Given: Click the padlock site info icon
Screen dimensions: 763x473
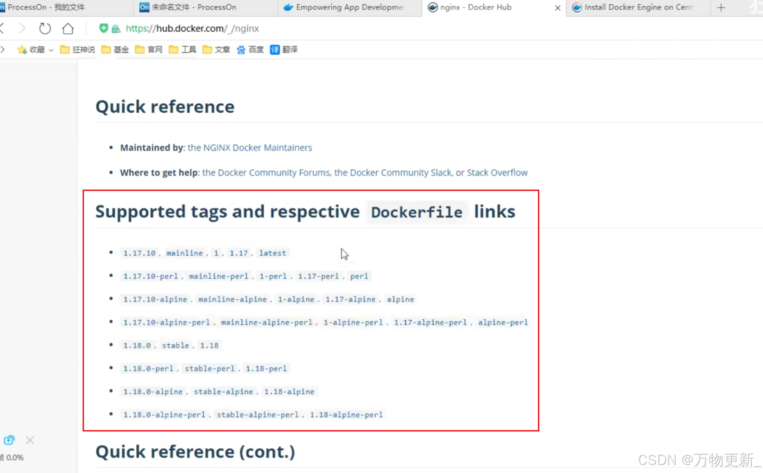Looking at the screenshot, I should pyautogui.click(x=116, y=29).
